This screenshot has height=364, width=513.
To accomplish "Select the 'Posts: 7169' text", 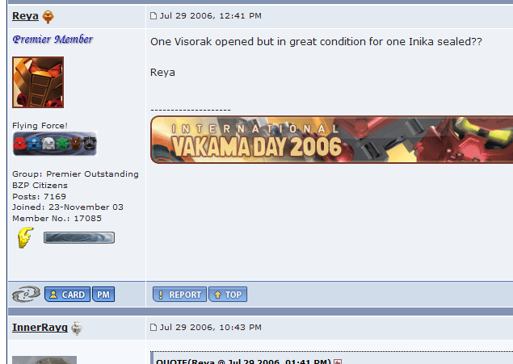I will (40, 196).
